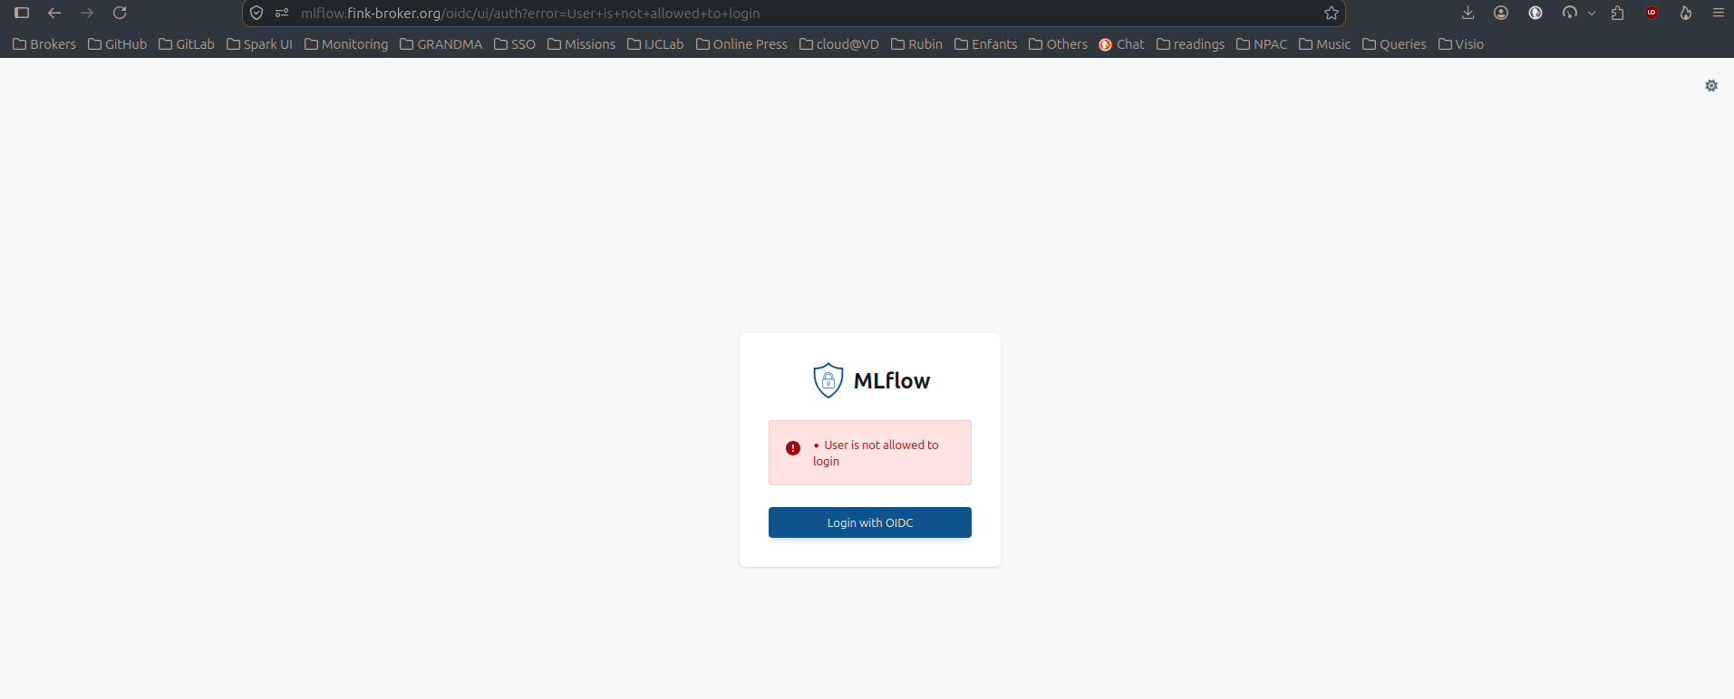Open the Rubin bookmark folder
Image resolution: width=1734 pixels, height=699 pixels.
tap(916, 44)
